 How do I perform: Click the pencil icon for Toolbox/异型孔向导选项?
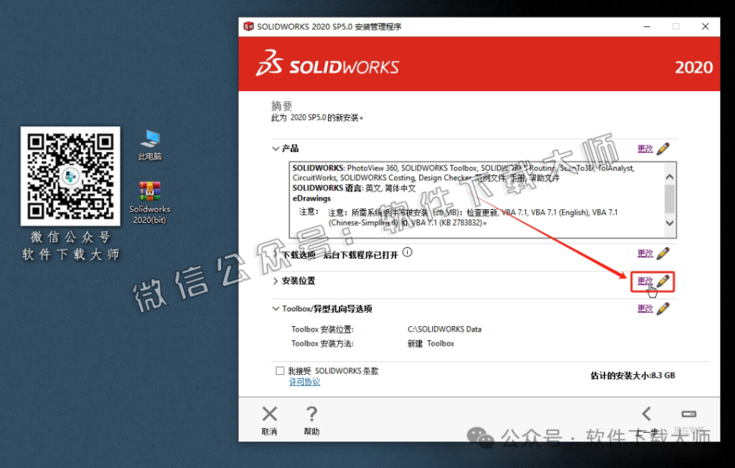[662, 308]
